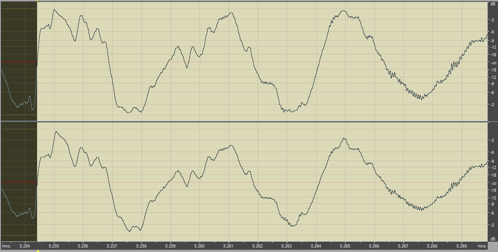This screenshot has height=252, width=498.
Task: Click the bottom channel's -∞ ruler mark
Action: (x=493, y=183)
